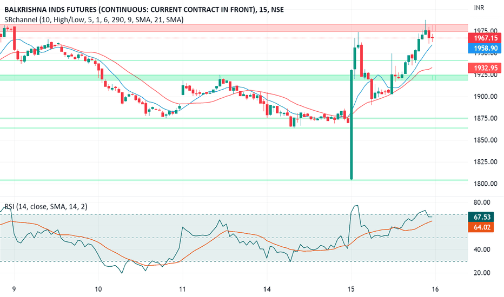Click the tall green candle reaching 1800

pos(352,125)
